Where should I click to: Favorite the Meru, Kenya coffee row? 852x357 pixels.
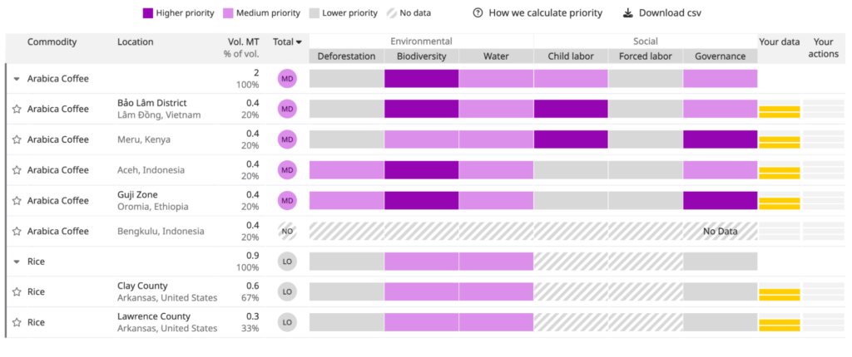pyautogui.click(x=16, y=139)
